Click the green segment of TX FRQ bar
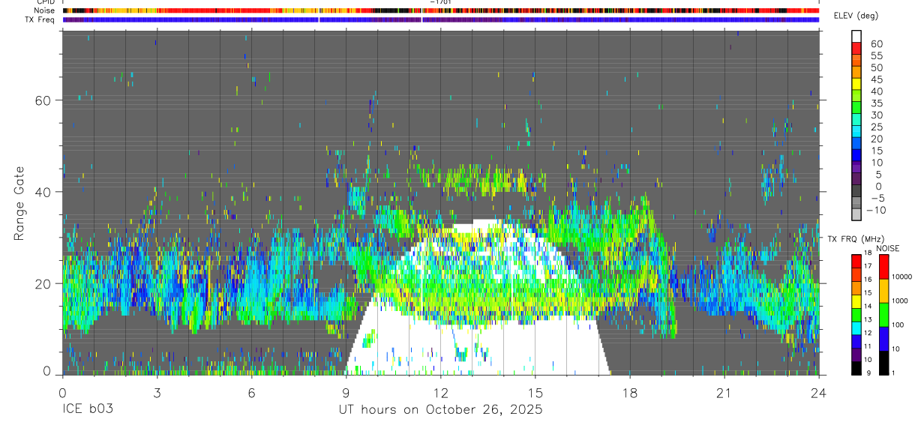Image resolution: width=921 pixels, height=425 pixels. pyautogui.click(x=856, y=315)
